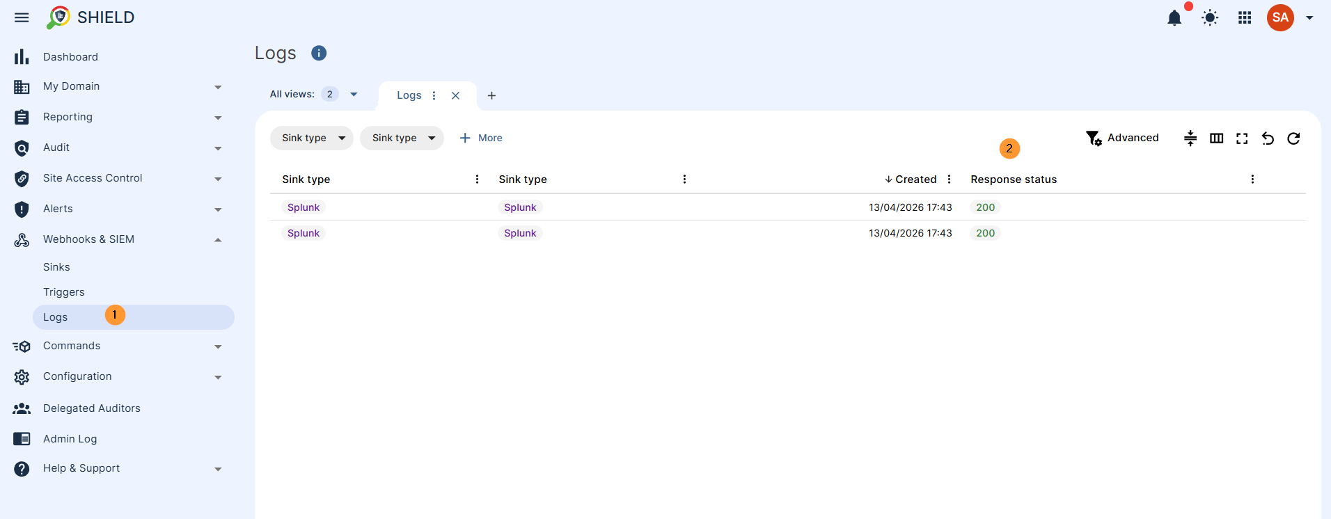
Task: Click the Logs info icon
Action: pyautogui.click(x=319, y=53)
